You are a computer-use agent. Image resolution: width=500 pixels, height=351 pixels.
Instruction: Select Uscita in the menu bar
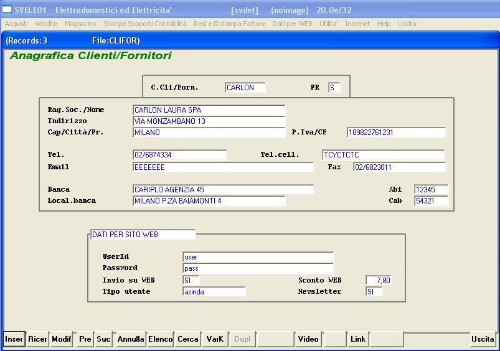coord(407,24)
